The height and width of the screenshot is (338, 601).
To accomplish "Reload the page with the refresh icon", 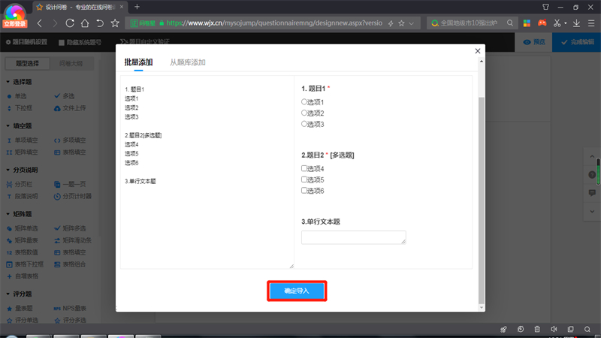I will [70, 23].
